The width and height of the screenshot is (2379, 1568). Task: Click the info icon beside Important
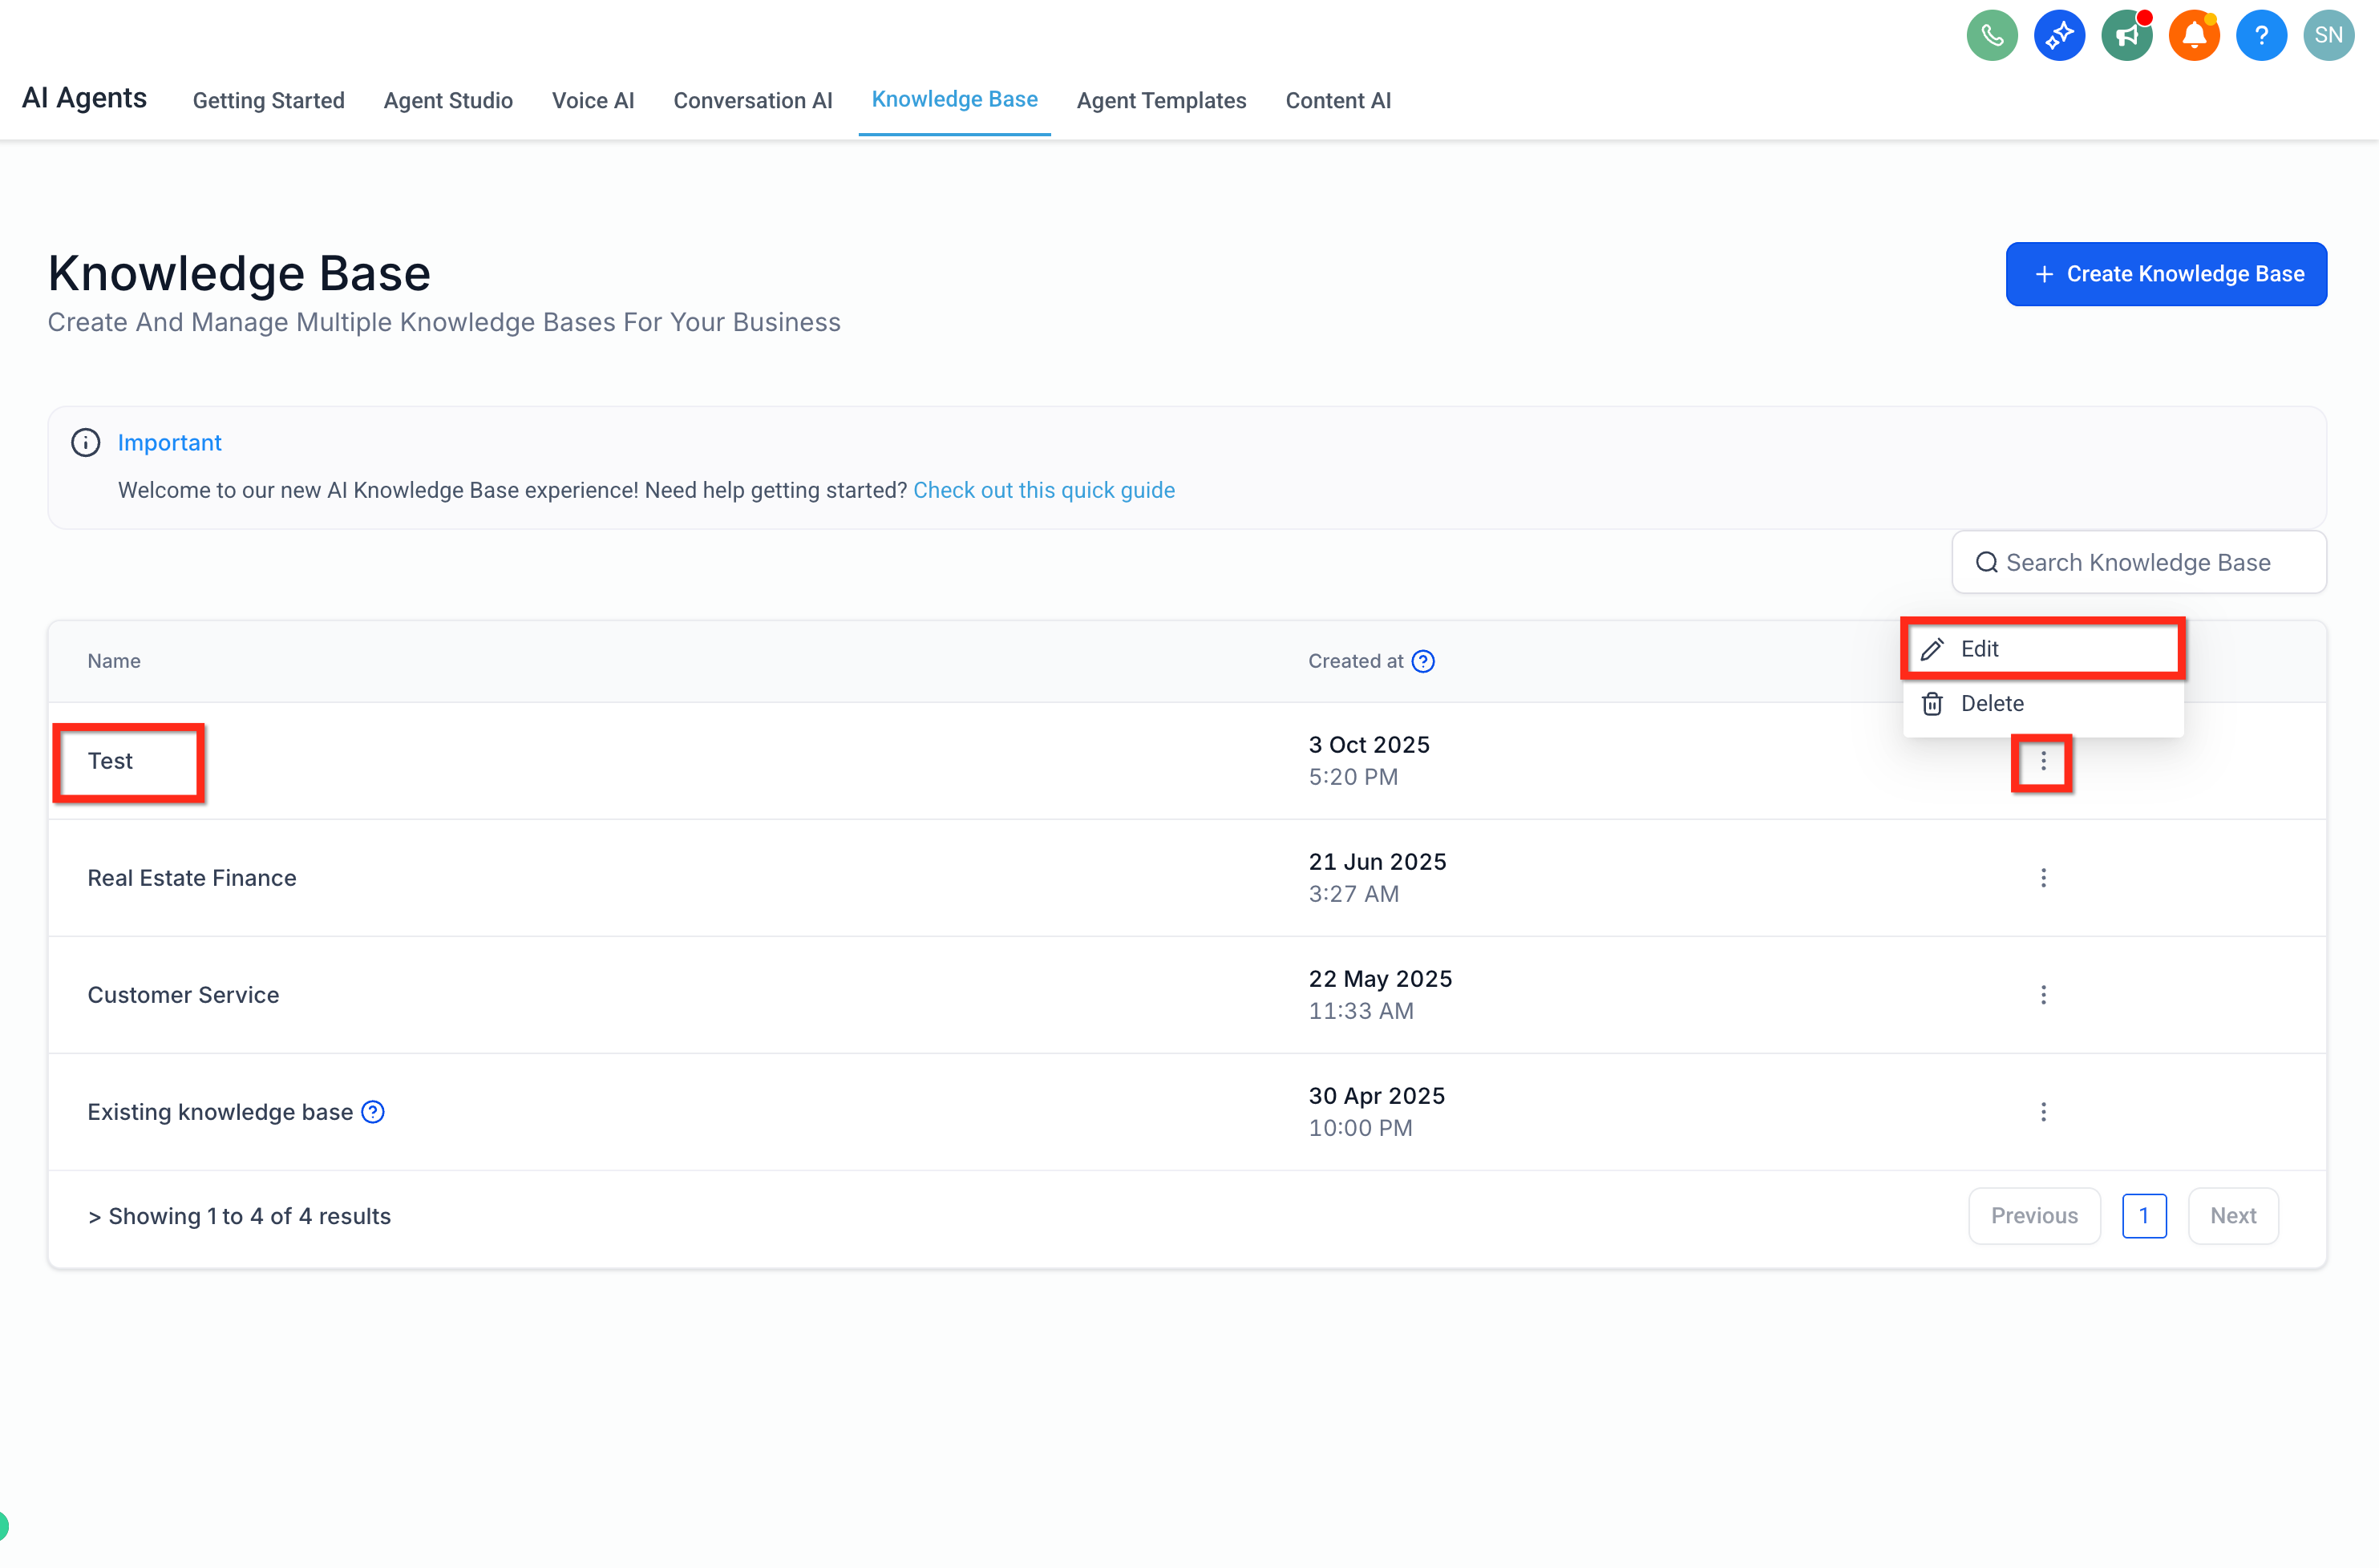click(x=86, y=442)
